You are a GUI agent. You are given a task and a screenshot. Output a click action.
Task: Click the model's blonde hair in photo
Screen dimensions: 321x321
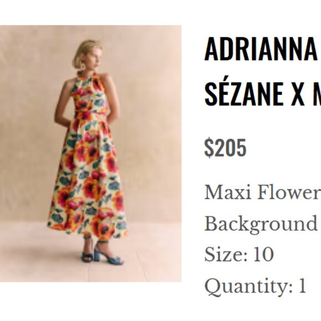pyautogui.click(x=87, y=51)
